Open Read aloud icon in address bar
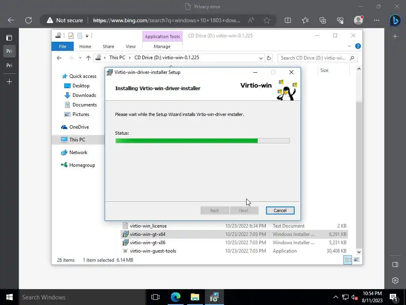 [x=251, y=20]
